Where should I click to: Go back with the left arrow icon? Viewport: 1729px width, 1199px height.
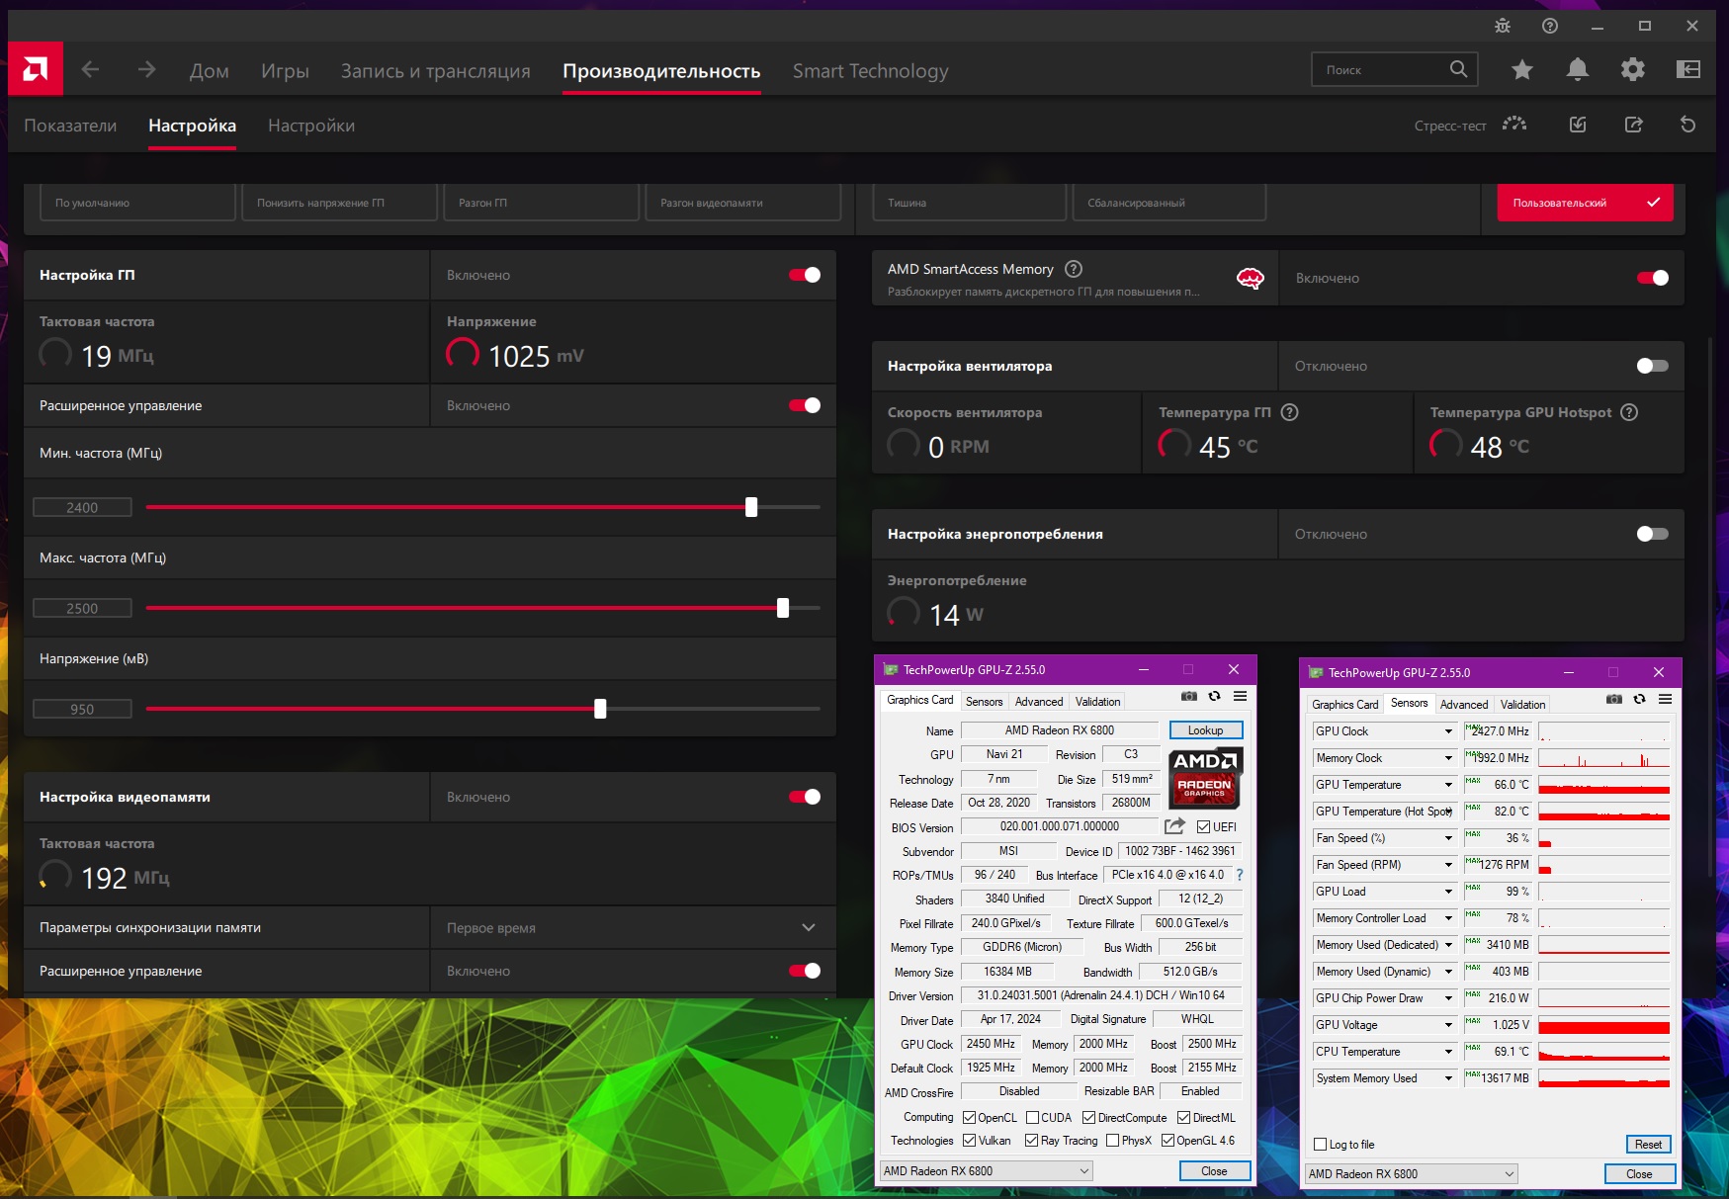pyautogui.click(x=90, y=69)
